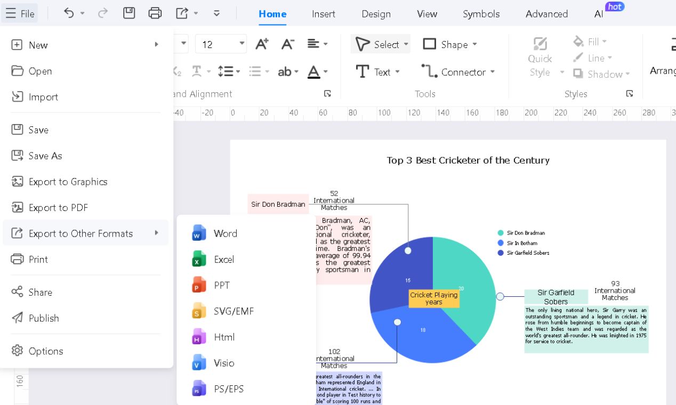Open Options from the File menu
Viewport: 676px width, 405px height.
click(x=86, y=351)
